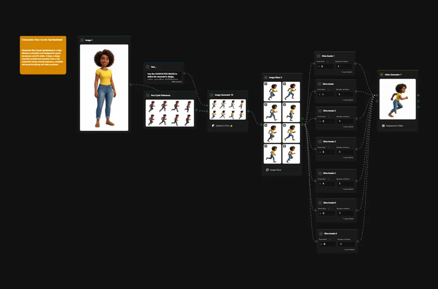Click the Image 1 node header icon
438x289 pixels.
tap(81, 40)
